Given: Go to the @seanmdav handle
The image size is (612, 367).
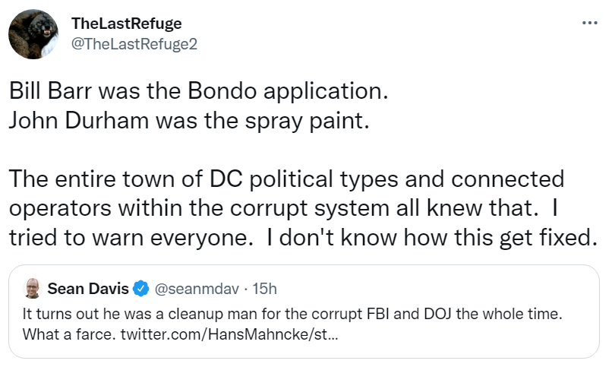Looking at the screenshot, I should click(189, 289).
